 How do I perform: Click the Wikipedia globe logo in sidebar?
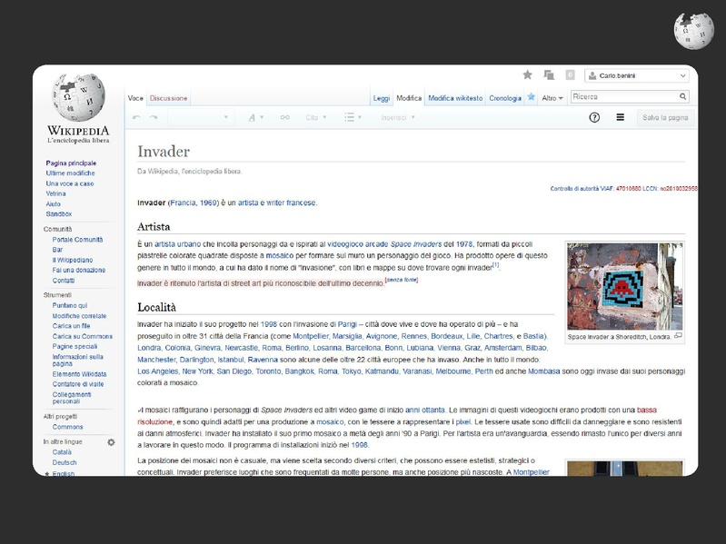pos(78,97)
